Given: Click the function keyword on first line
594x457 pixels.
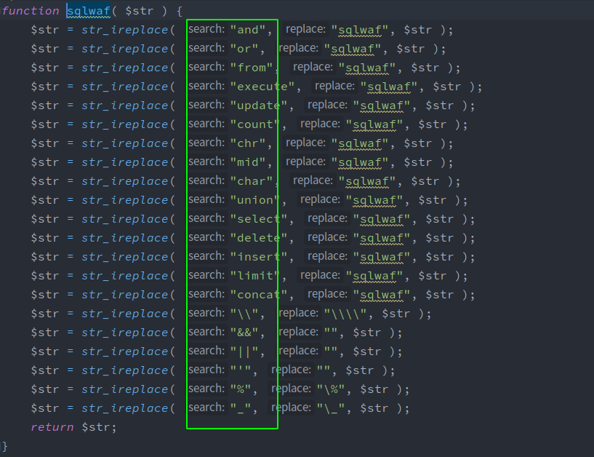Looking at the screenshot, I should click(x=31, y=11).
